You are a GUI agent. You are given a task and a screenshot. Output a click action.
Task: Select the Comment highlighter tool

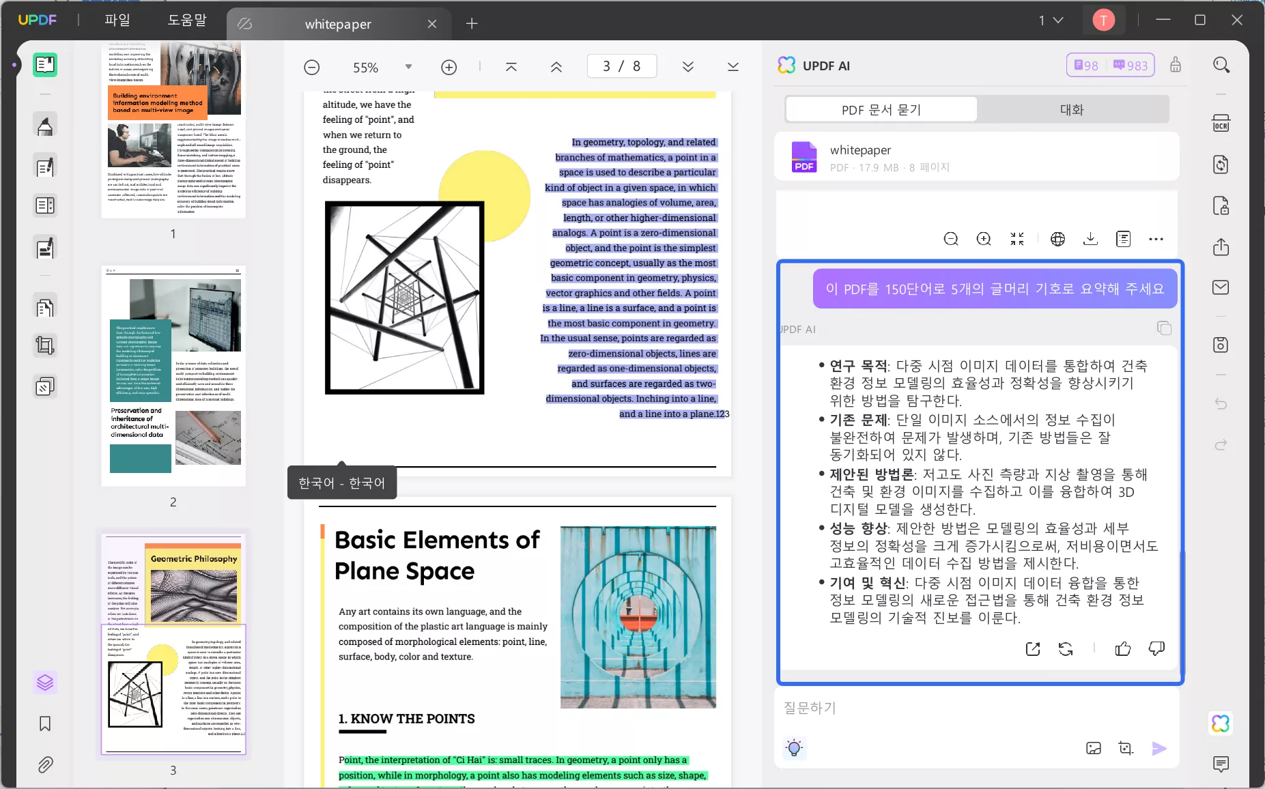pyautogui.click(x=45, y=126)
